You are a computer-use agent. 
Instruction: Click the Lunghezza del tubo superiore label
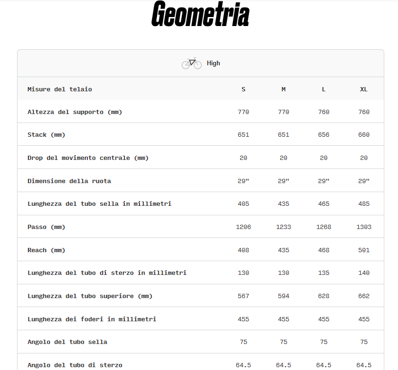pos(90,296)
